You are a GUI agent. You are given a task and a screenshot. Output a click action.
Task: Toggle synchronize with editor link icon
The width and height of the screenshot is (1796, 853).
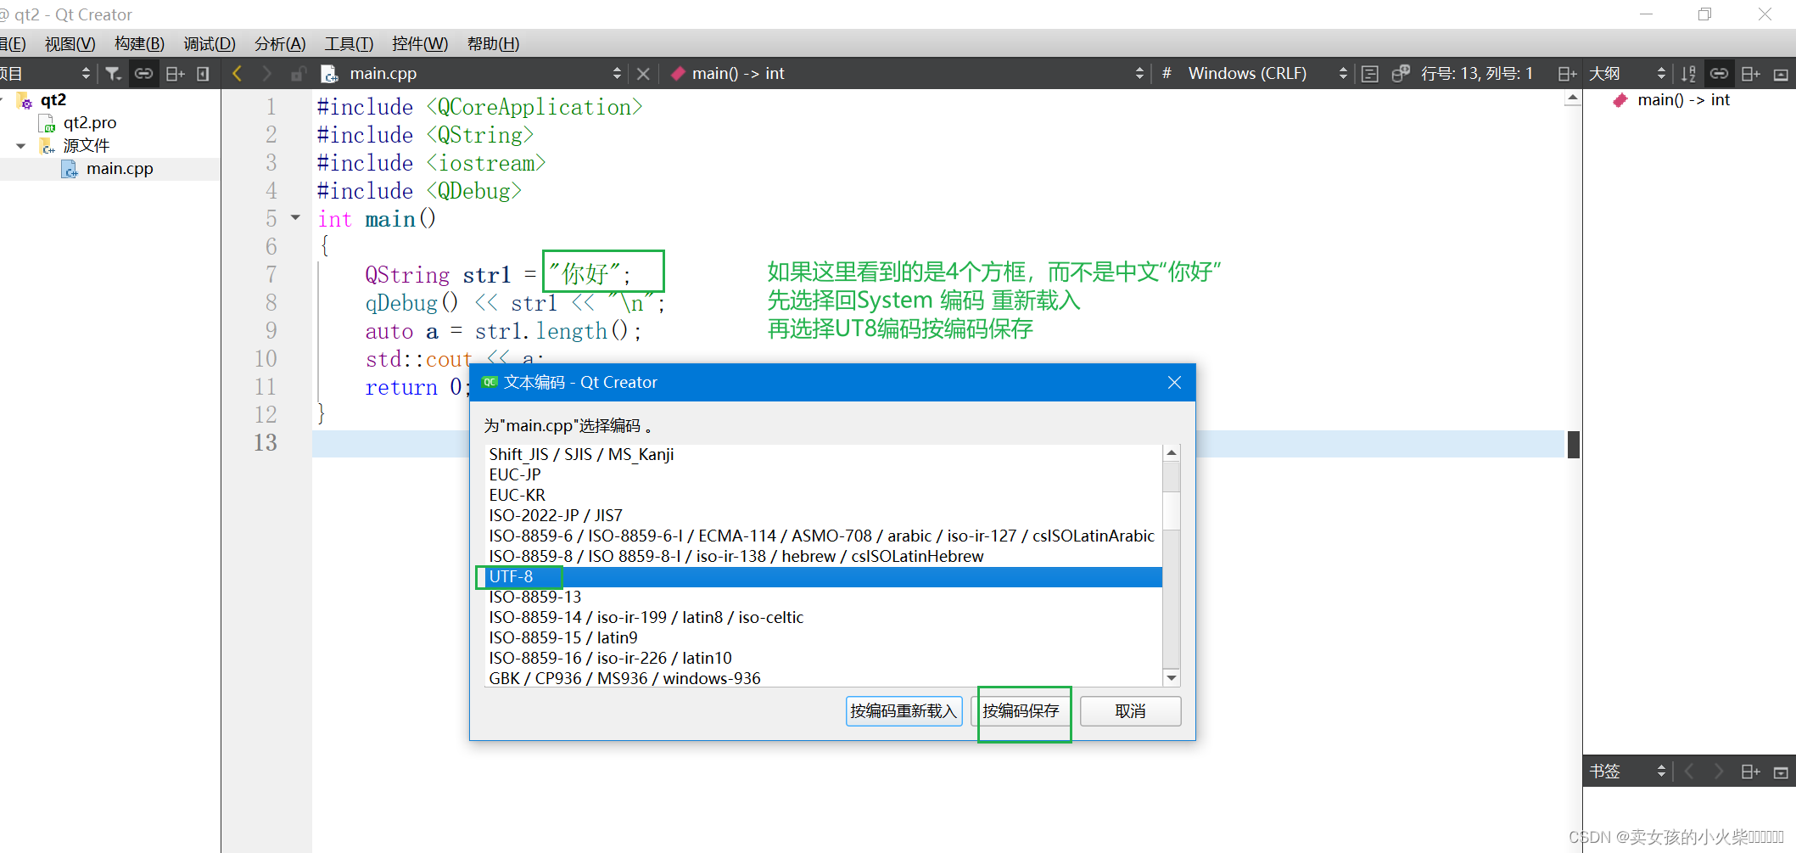click(x=143, y=73)
